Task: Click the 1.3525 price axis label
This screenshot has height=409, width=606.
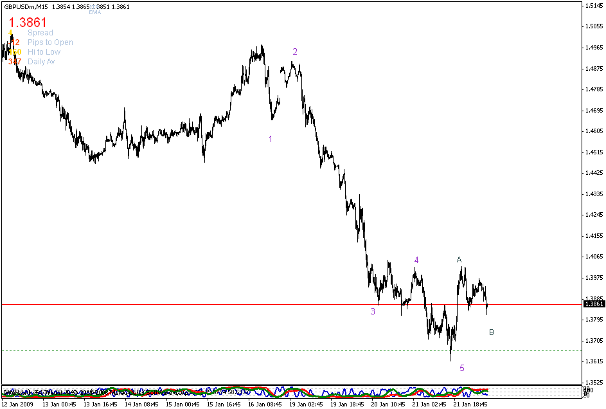Action: pos(594,383)
